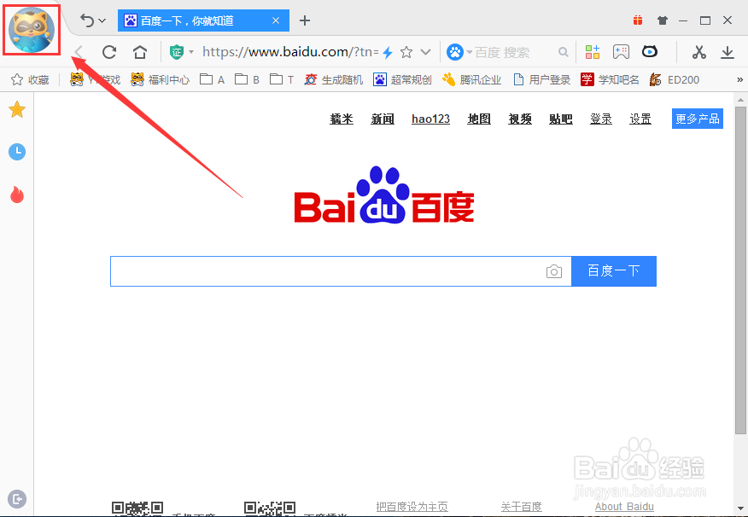
Task: Click the 把百度设为主页 link
Action: click(x=412, y=507)
